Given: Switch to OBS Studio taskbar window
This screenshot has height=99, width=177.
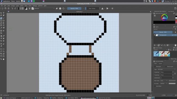Looking at the screenshot, I should point(27,98).
